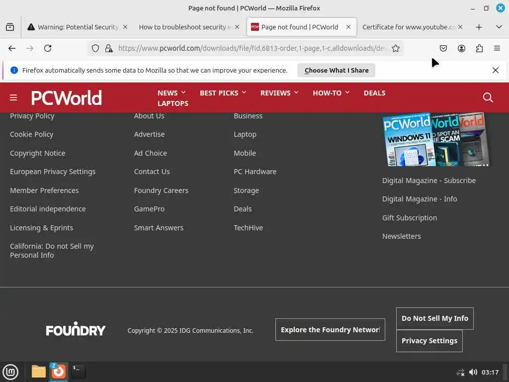Image resolution: width=509 pixels, height=382 pixels.
Task: Open the PCWorld search magnifier icon
Action: pos(488,97)
